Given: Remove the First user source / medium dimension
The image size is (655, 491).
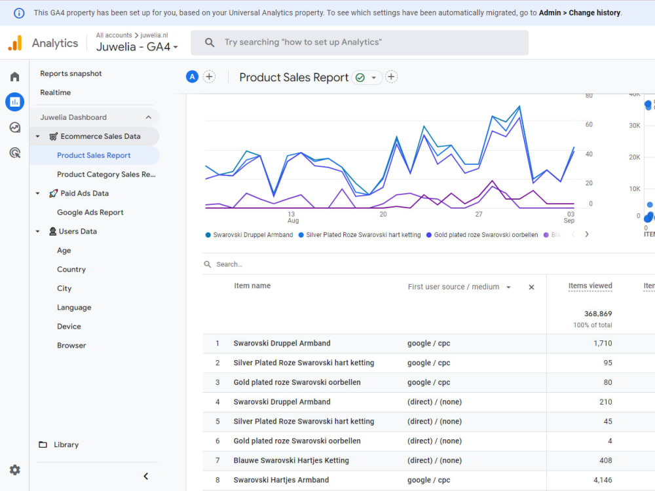Looking at the screenshot, I should (x=531, y=287).
